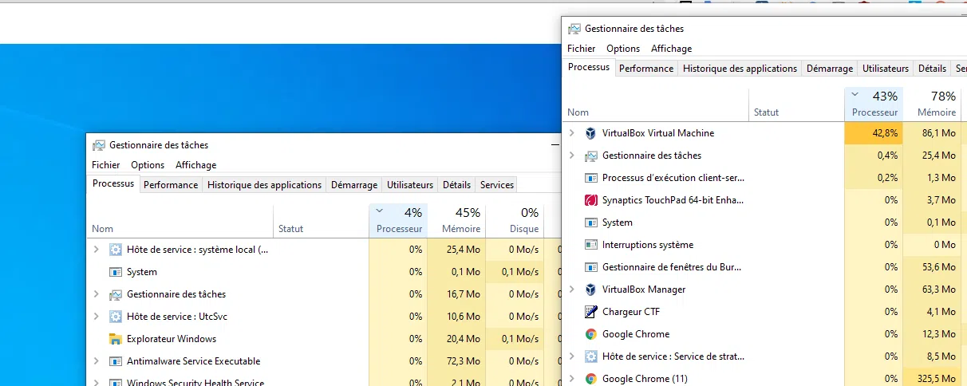Image resolution: width=967 pixels, height=386 pixels.
Task: Open Utilisateurs tab in left window
Action: click(x=410, y=185)
